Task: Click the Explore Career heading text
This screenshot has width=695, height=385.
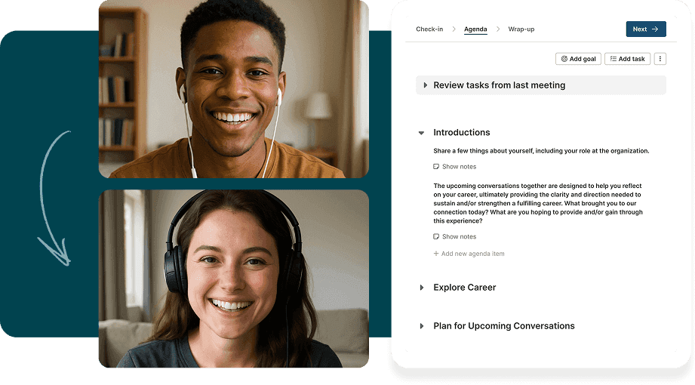Action: point(465,287)
